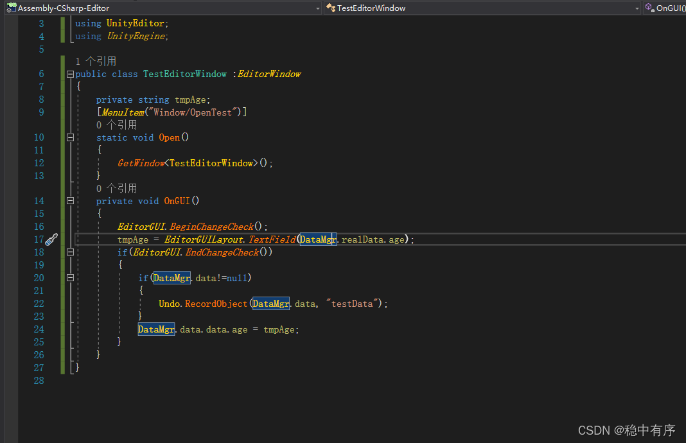Click the 'OnGUI' method name on line 14
The width and height of the screenshot is (686, 443).
[177, 201]
